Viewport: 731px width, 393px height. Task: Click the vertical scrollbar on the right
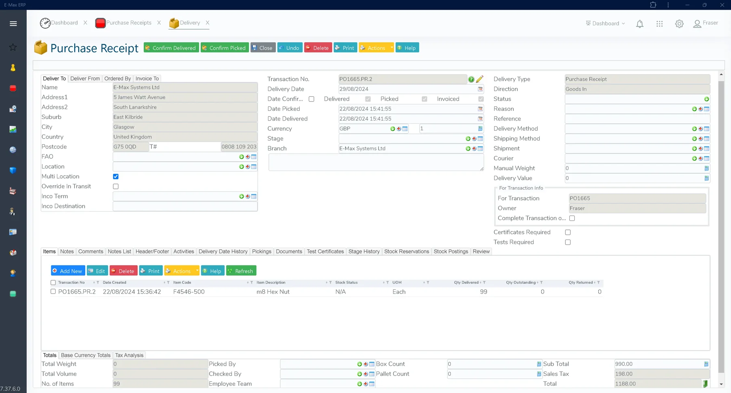(721, 227)
